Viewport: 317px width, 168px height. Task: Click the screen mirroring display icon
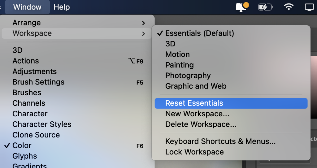(309, 7)
